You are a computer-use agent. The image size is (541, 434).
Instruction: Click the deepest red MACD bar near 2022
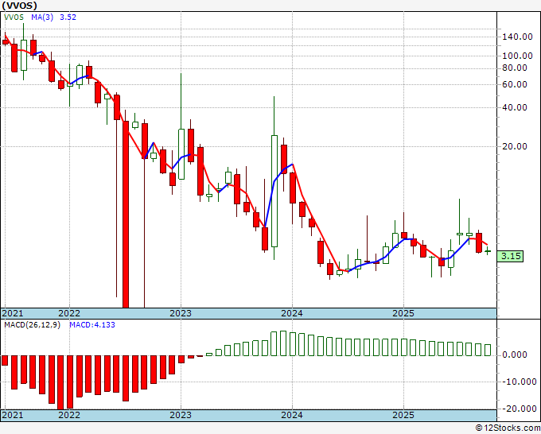coord(60,382)
